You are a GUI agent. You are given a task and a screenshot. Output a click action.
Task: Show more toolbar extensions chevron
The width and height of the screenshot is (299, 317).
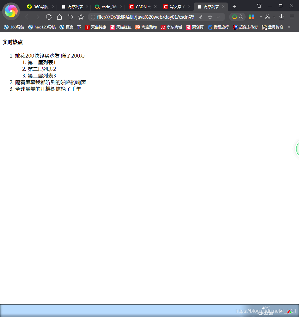pyautogui.click(x=261, y=16)
